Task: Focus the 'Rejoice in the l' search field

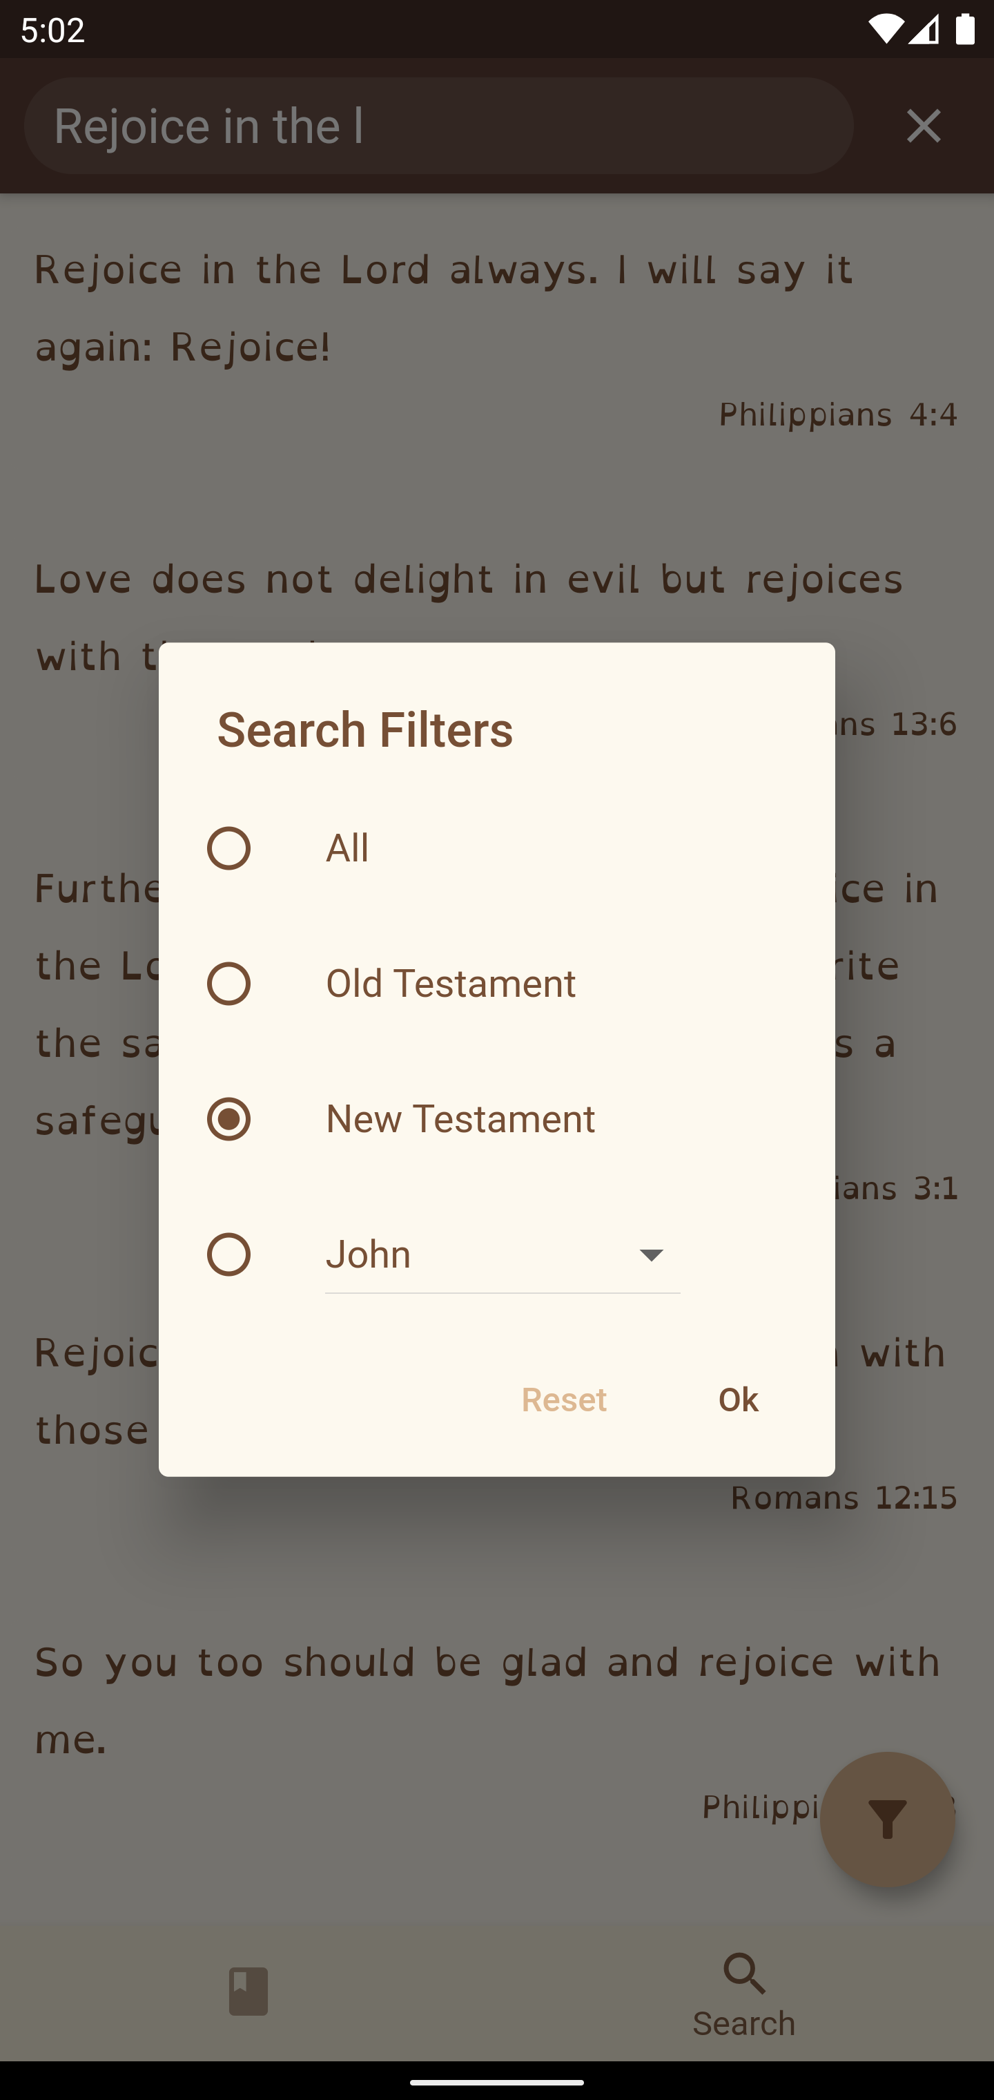Action: point(439,126)
